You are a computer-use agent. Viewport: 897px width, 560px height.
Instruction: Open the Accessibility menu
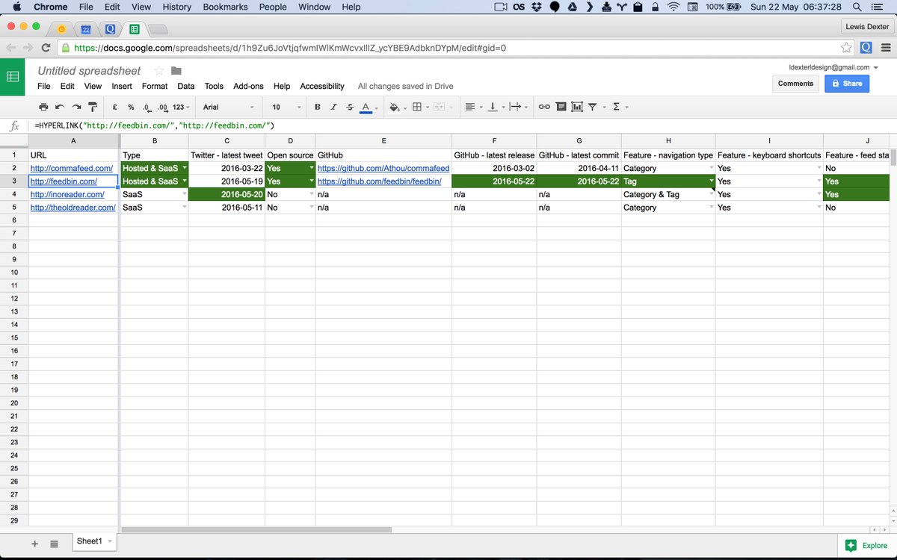click(x=322, y=86)
